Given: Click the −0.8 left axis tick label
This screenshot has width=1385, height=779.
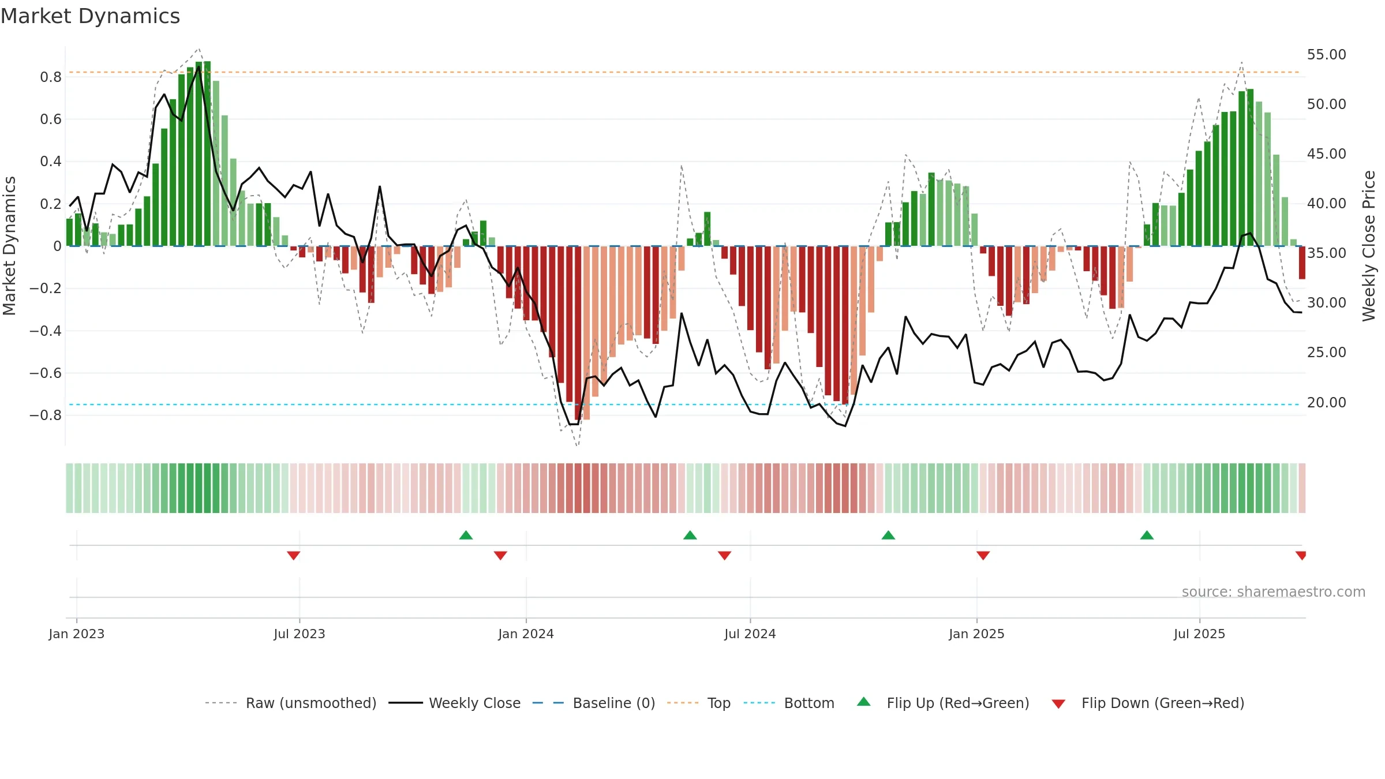Looking at the screenshot, I should [46, 415].
